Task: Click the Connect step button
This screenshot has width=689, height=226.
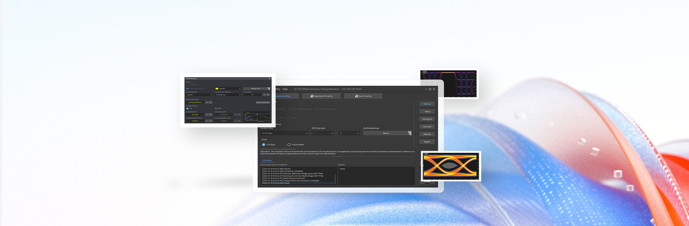Action: 427,127
